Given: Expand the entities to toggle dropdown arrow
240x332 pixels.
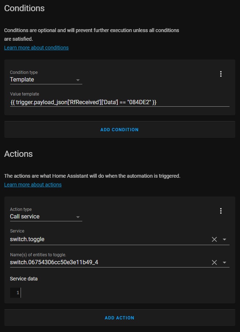Looking at the screenshot, I should click(224, 262).
